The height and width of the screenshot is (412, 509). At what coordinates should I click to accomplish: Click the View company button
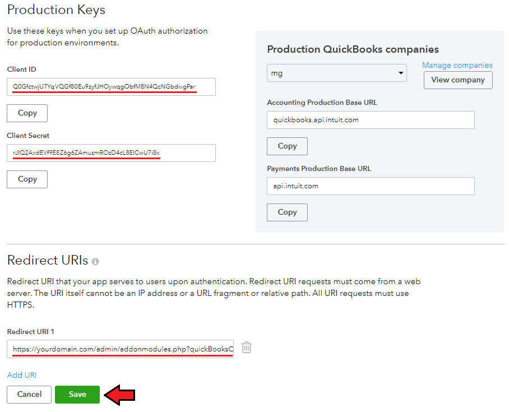tap(458, 80)
